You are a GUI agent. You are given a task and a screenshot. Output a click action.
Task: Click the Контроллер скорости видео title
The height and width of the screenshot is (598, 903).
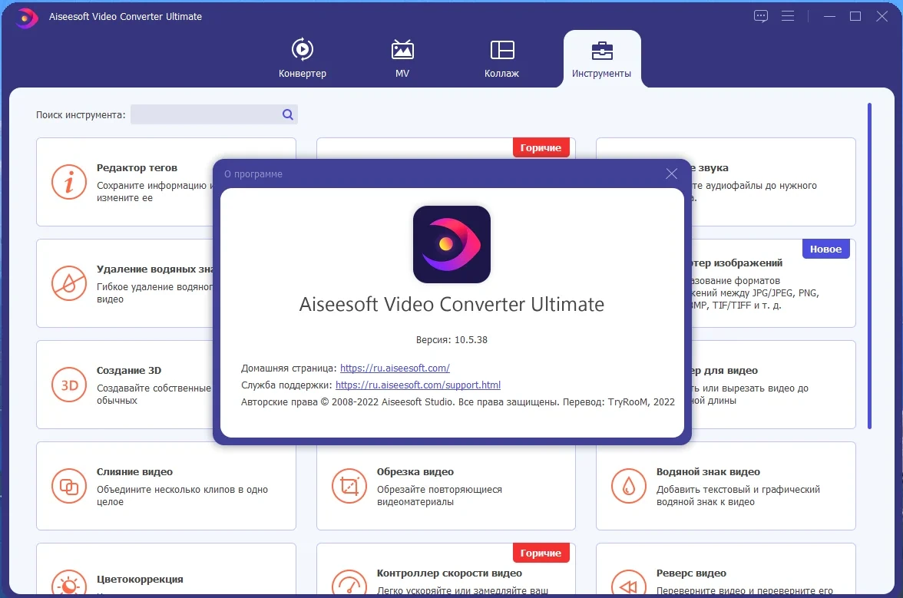point(449,573)
